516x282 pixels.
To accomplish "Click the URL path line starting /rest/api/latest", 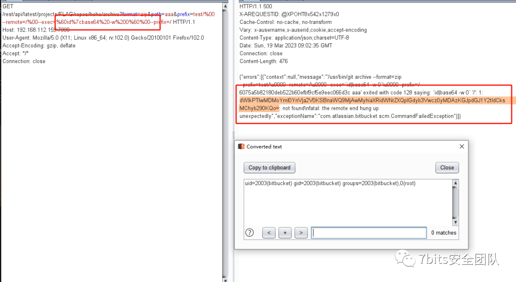I will (x=108, y=14).
